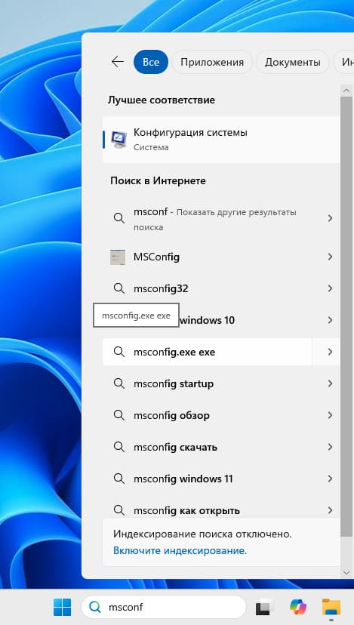Switch to the Приложения filter tab
The width and height of the screenshot is (354, 625).
pos(212,62)
